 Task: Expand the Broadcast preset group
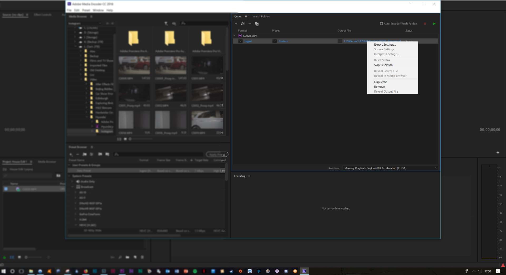(72, 187)
